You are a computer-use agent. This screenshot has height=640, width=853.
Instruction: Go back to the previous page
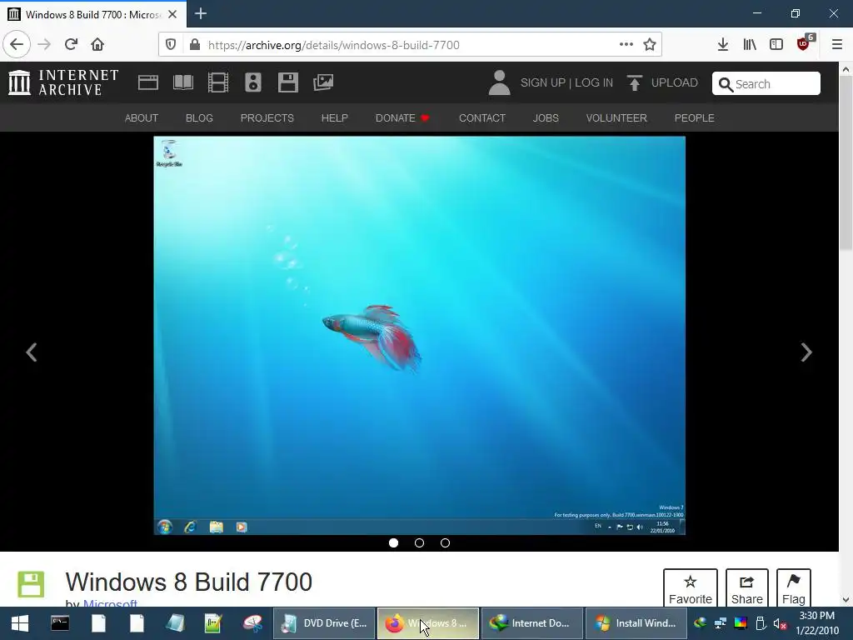[17, 45]
